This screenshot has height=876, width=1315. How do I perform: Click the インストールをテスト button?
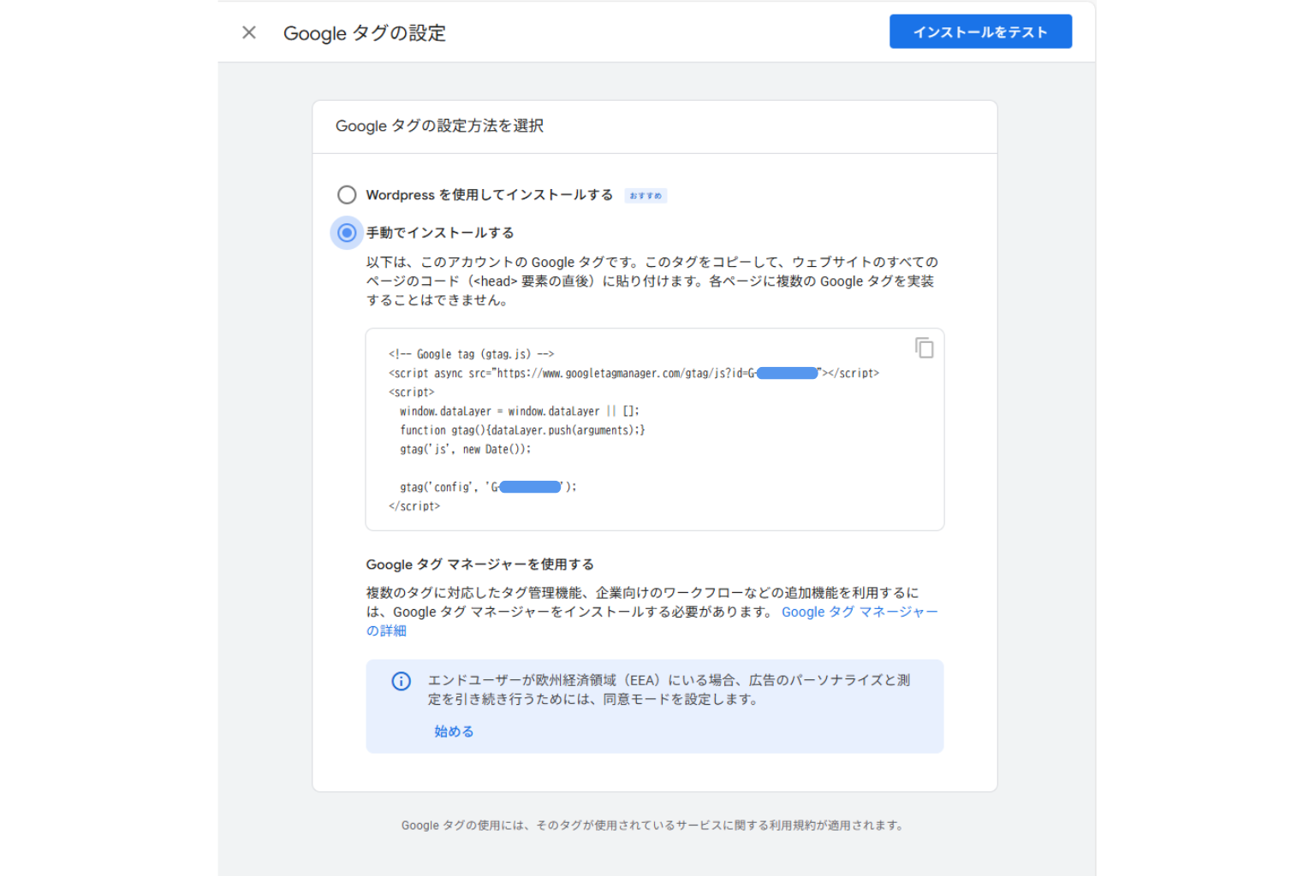click(x=980, y=32)
